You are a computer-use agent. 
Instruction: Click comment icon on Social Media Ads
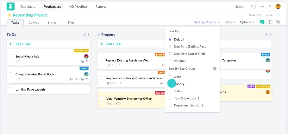pyautogui.click(x=17, y=61)
